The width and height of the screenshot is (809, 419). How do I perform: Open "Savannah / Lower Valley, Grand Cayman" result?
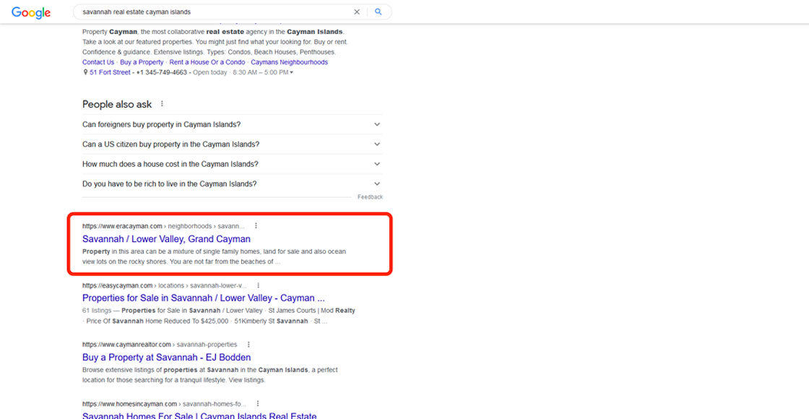[x=166, y=239]
